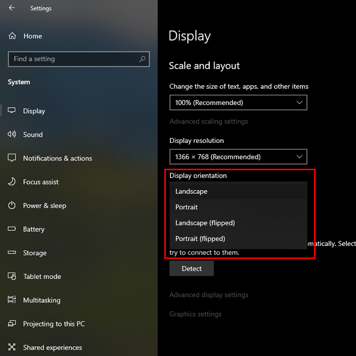
Task: Click the magnifier icon in search box
Action: (x=142, y=59)
